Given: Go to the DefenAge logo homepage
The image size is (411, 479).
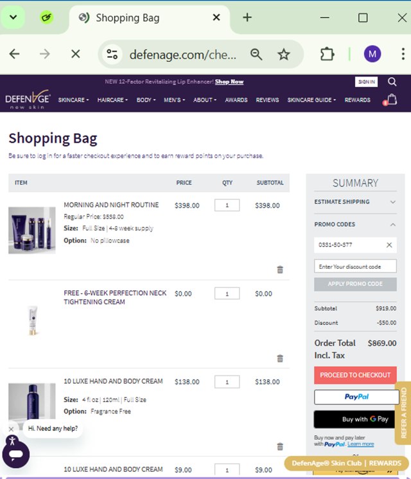Looking at the screenshot, I should (x=28, y=100).
